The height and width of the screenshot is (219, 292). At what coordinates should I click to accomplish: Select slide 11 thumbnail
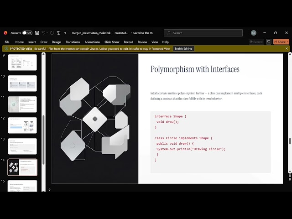[x=22, y=104]
